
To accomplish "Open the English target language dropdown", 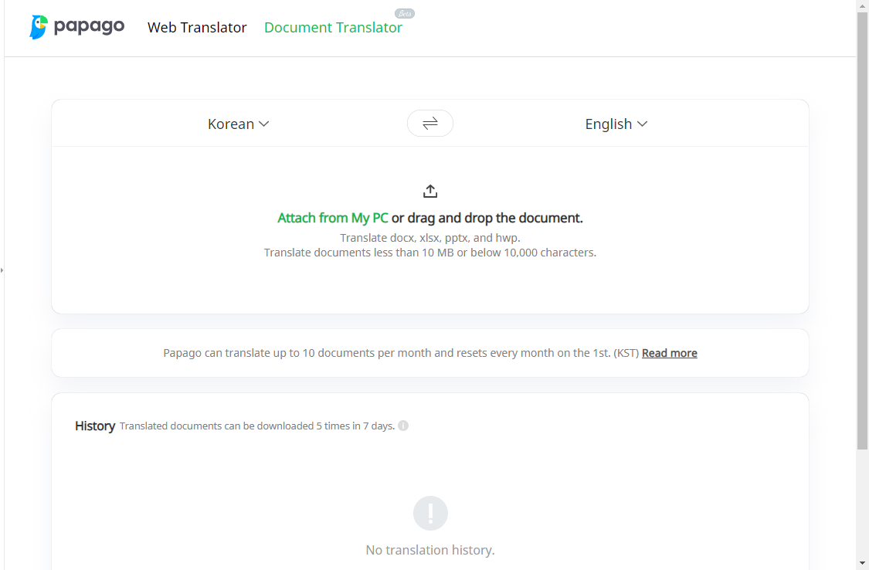I will tap(616, 124).
